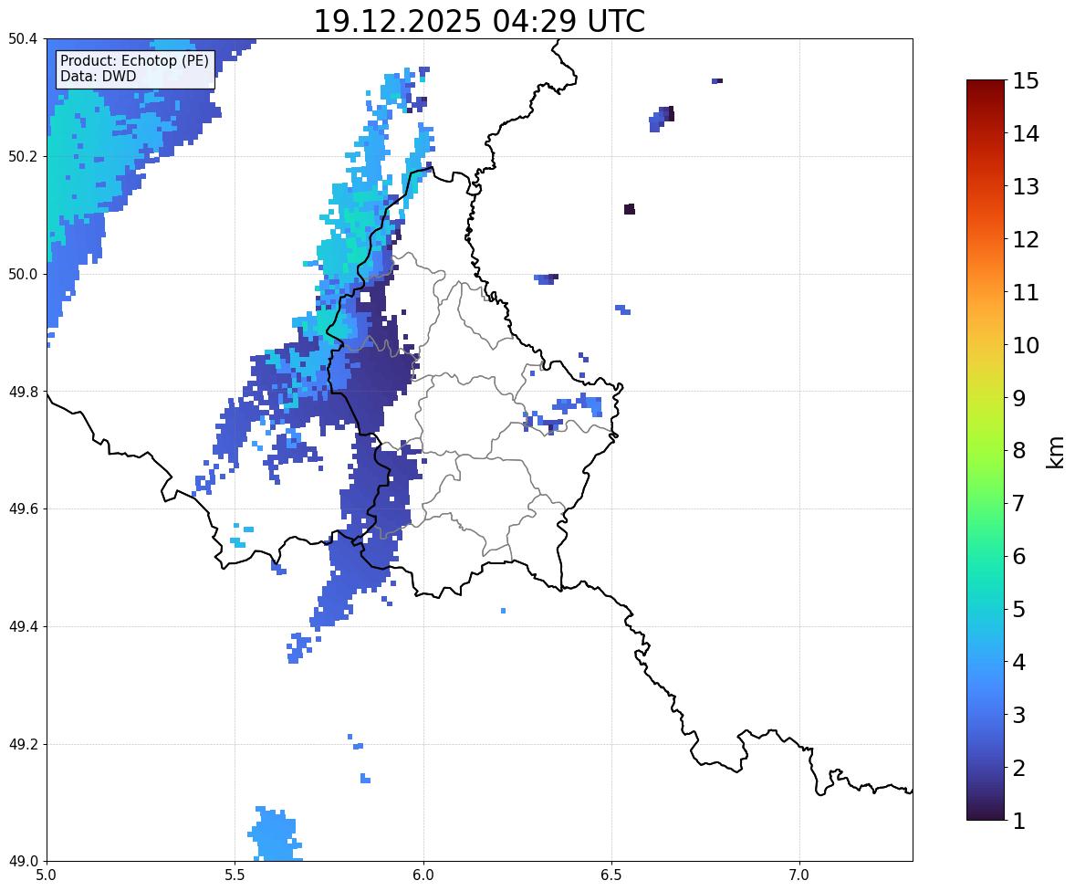Click the colorbar tick label 4
Screen dimensions: 1075x891
point(1019,662)
